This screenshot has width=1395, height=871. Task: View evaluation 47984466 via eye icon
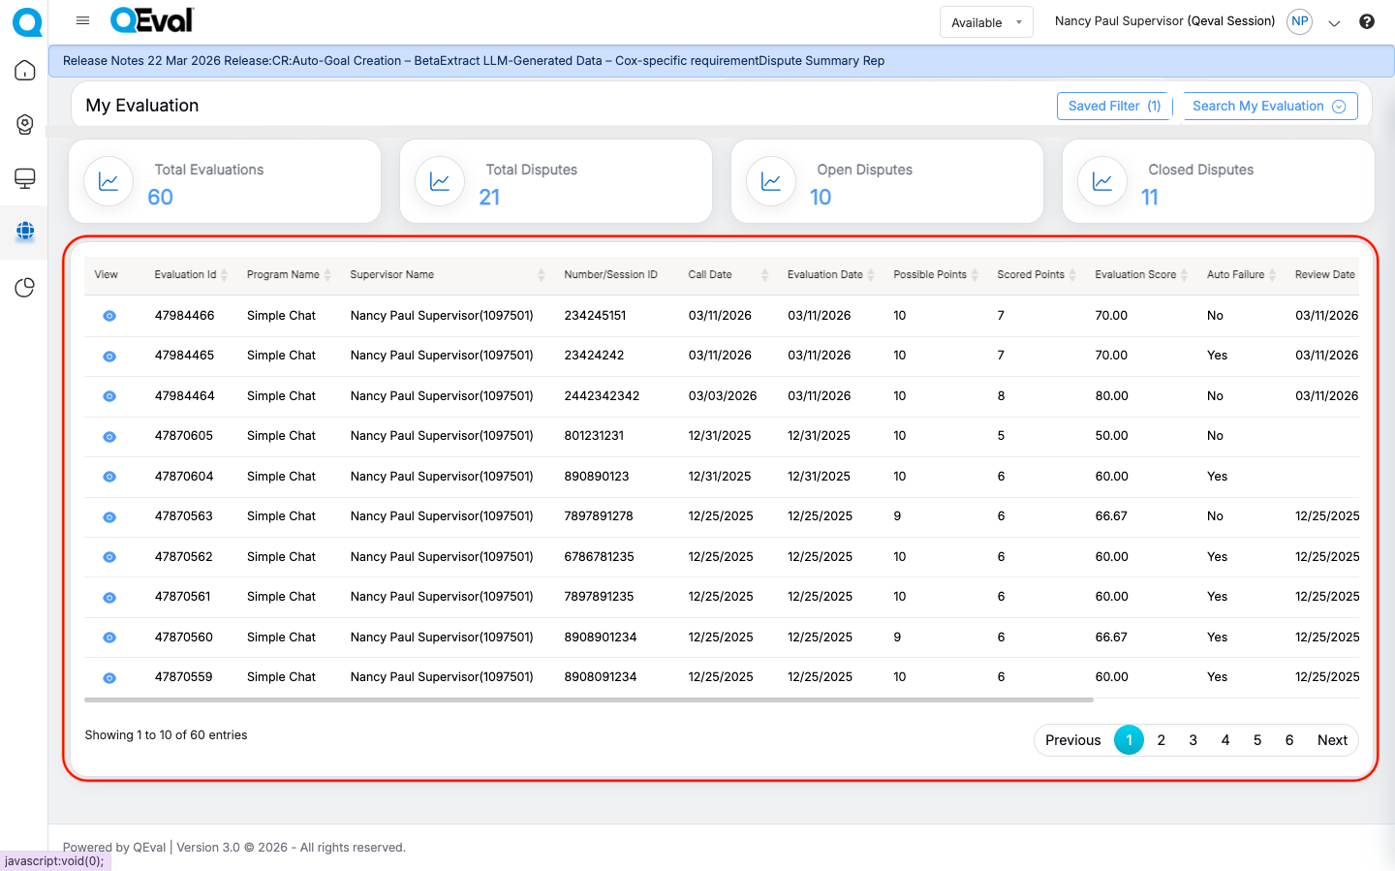(x=109, y=316)
